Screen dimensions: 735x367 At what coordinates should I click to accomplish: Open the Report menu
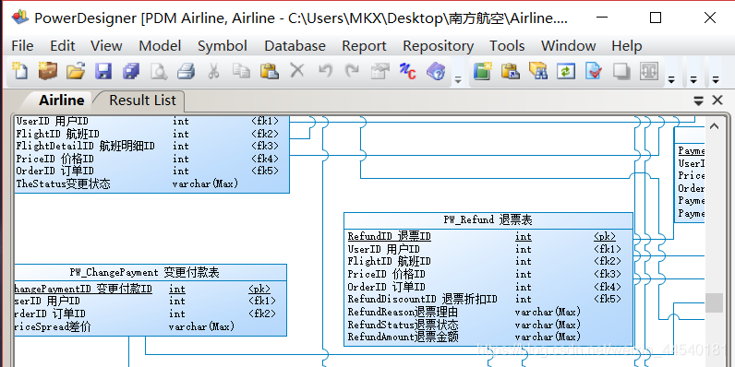[364, 46]
